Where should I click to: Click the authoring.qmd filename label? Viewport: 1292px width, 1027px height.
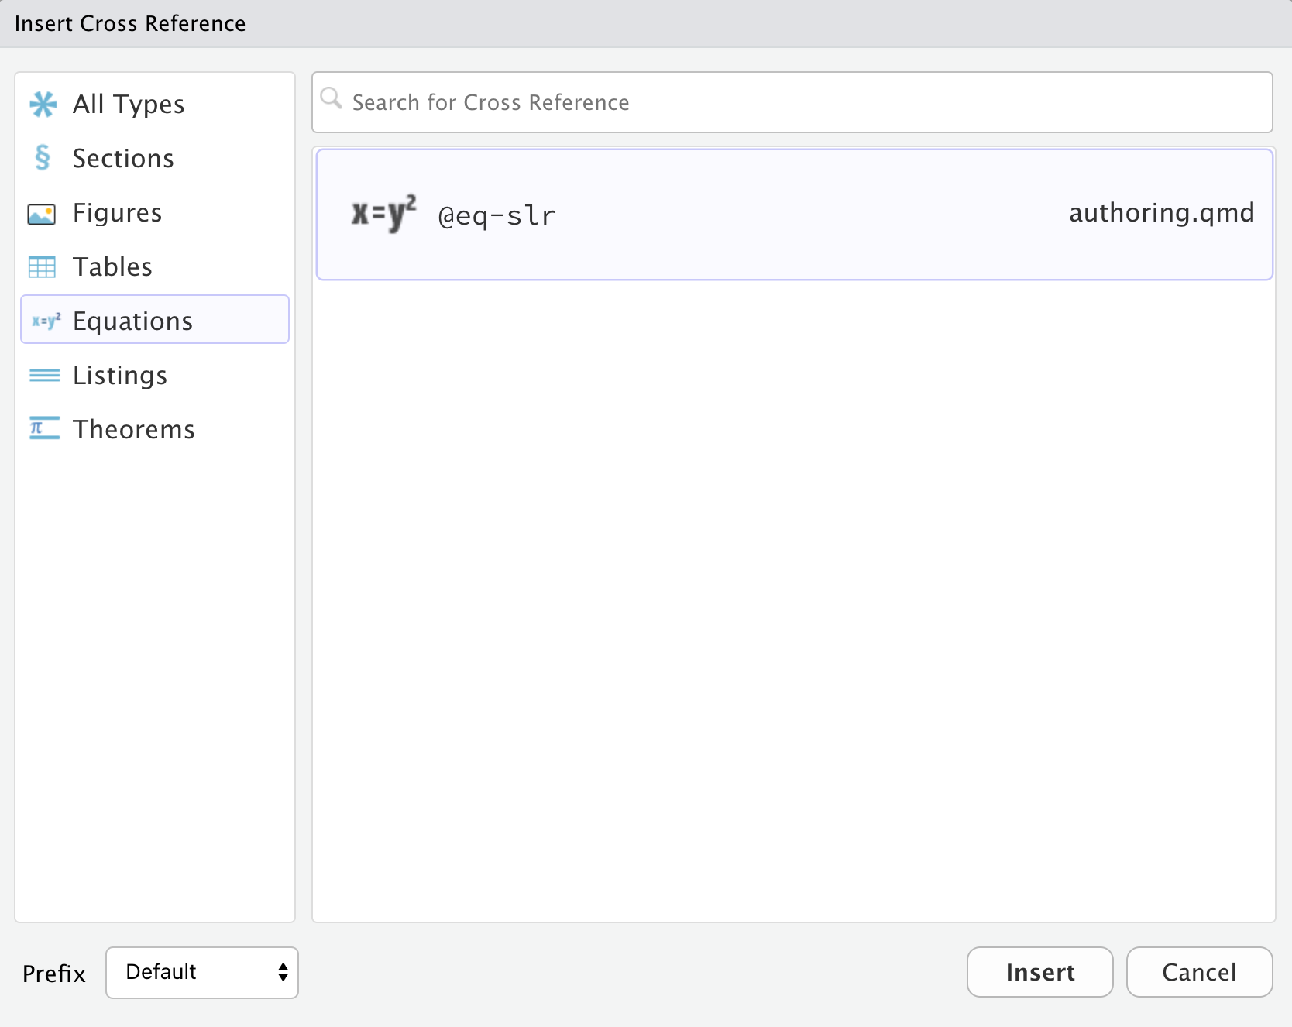tap(1160, 213)
